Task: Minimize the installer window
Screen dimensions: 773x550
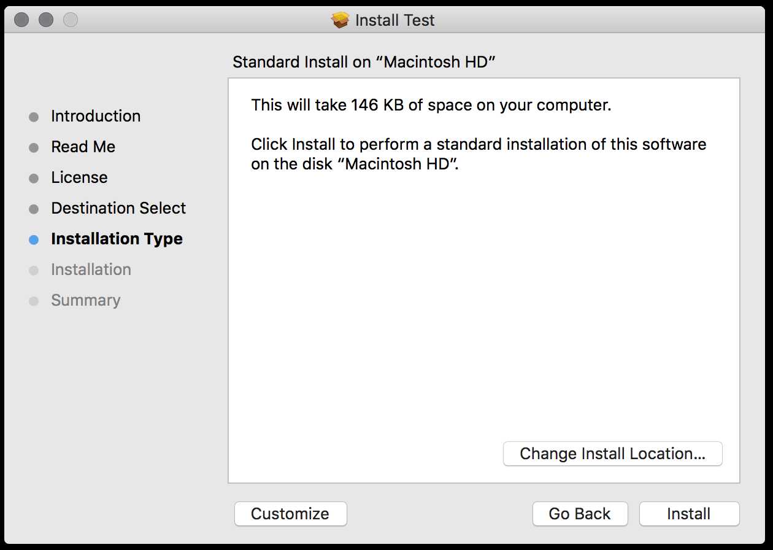Action: click(x=46, y=20)
